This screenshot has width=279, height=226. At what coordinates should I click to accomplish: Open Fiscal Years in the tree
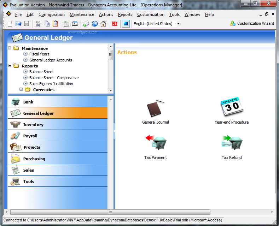point(39,54)
